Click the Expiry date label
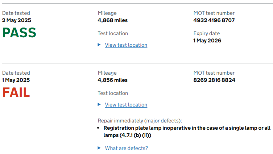 click(206, 33)
